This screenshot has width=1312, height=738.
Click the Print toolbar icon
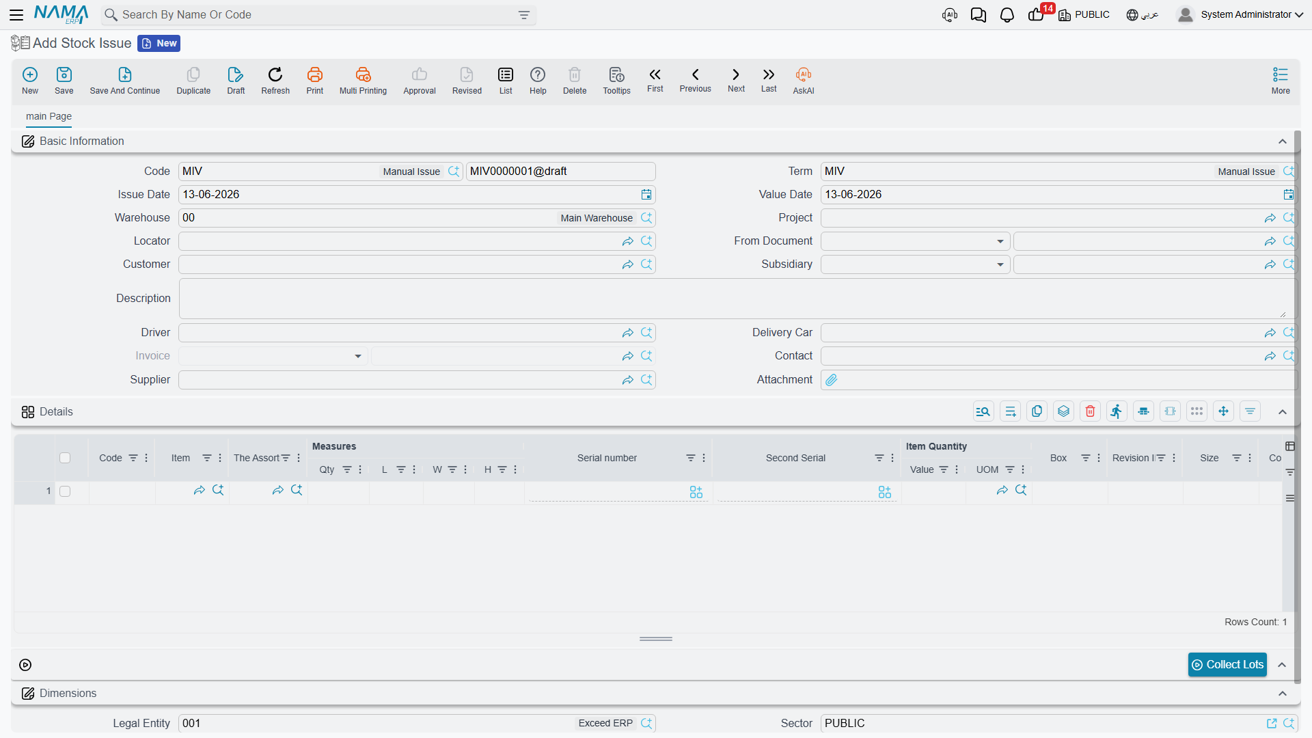(315, 80)
